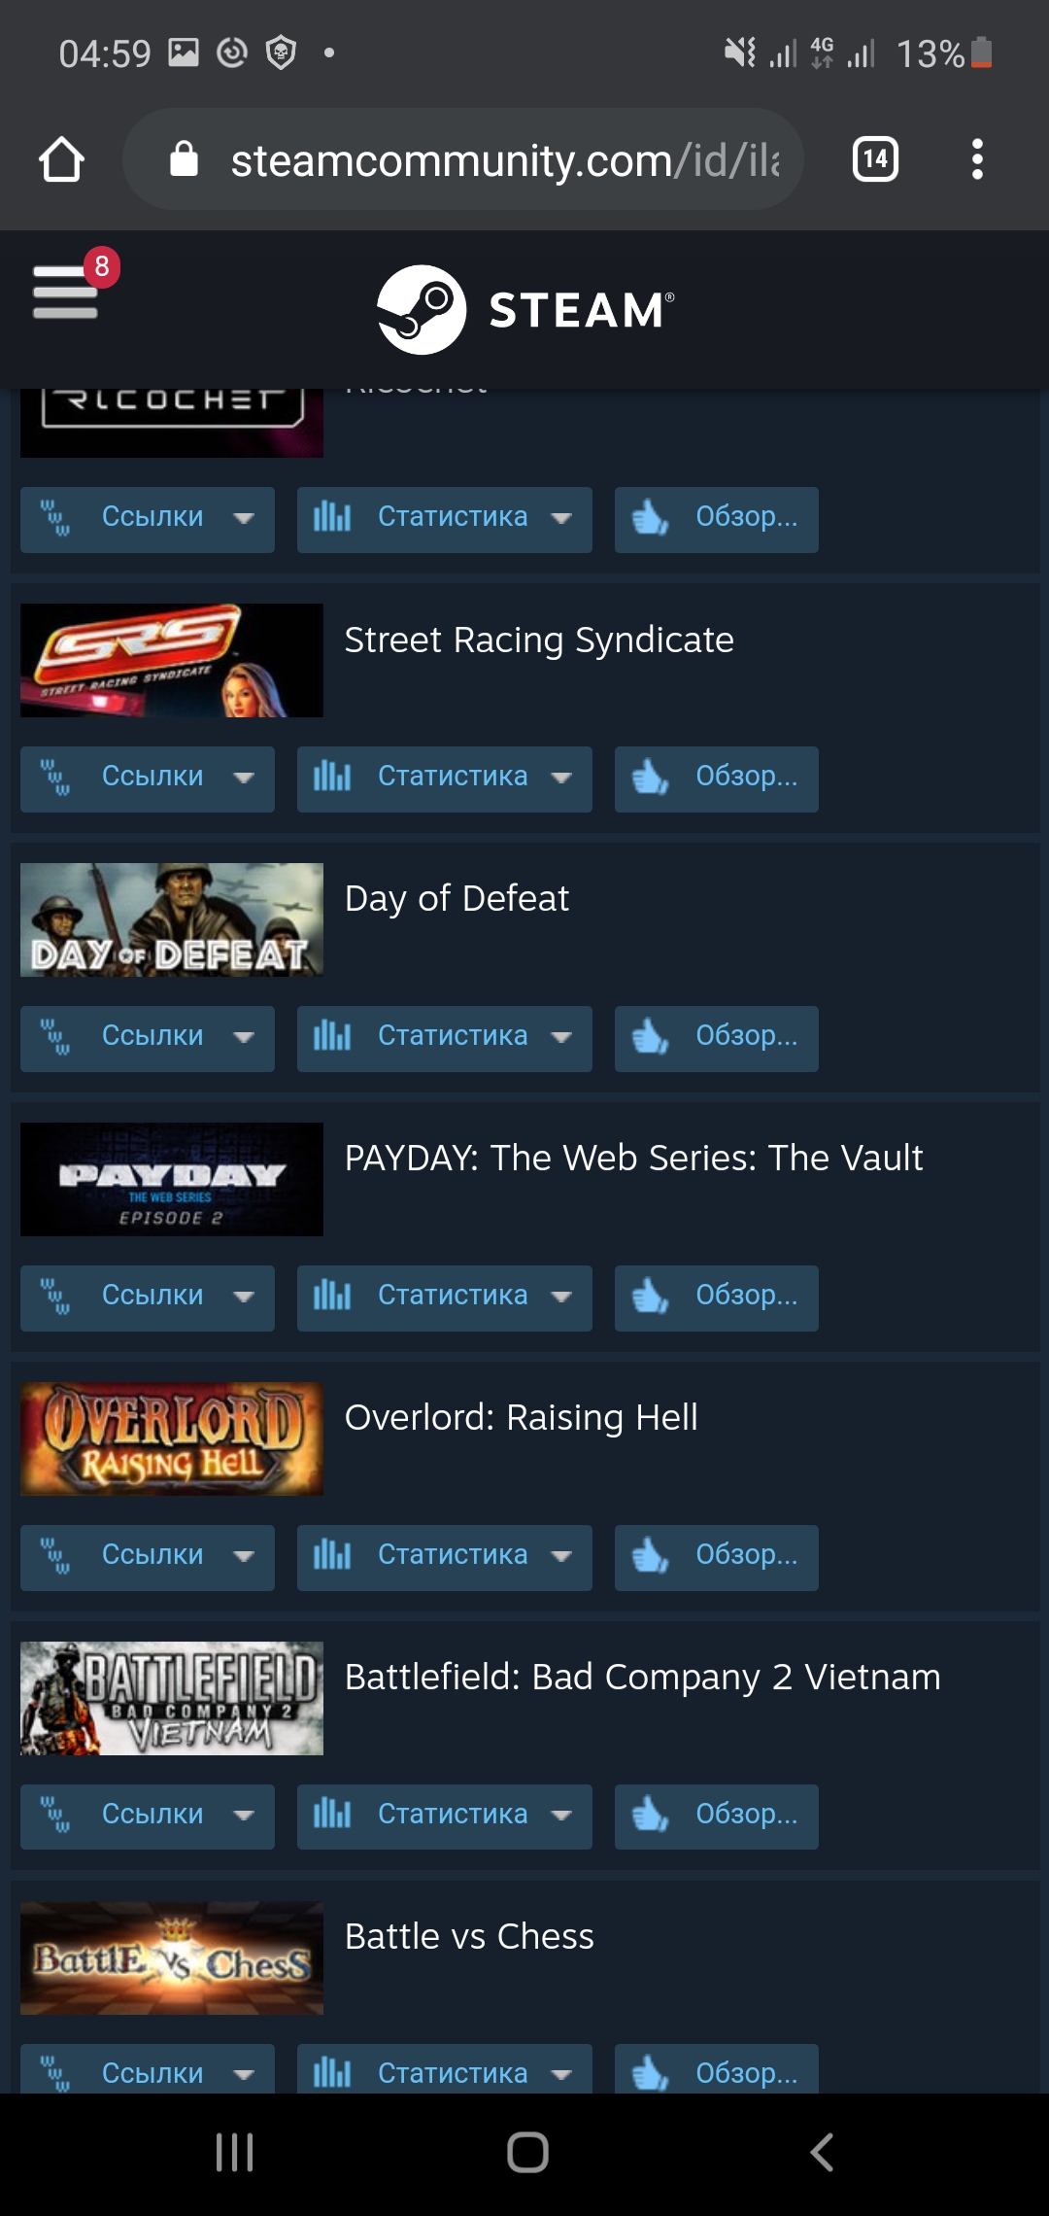The height and width of the screenshot is (2216, 1049).
Task: Tap the Android recent apps button
Action: click(x=234, y=2152)
